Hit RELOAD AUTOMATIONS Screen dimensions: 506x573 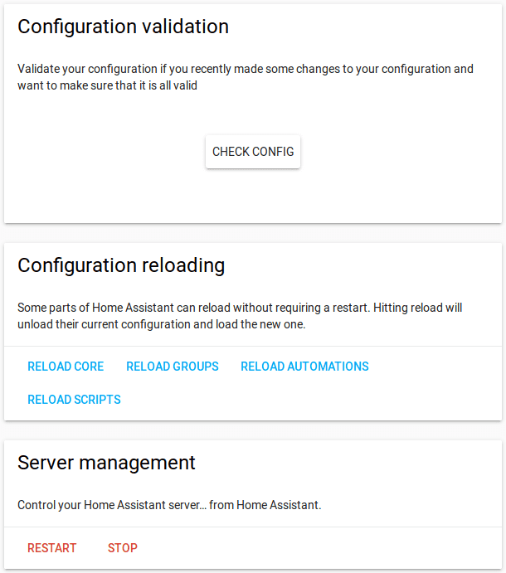coord(304,367)
